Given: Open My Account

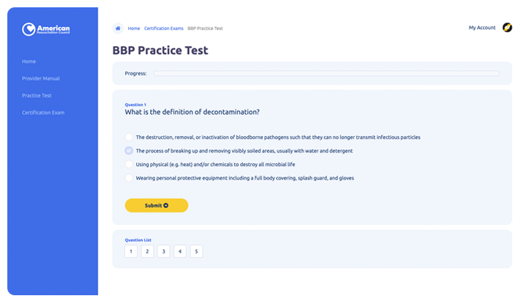Looking at the screenshot, I should point(482,28).
